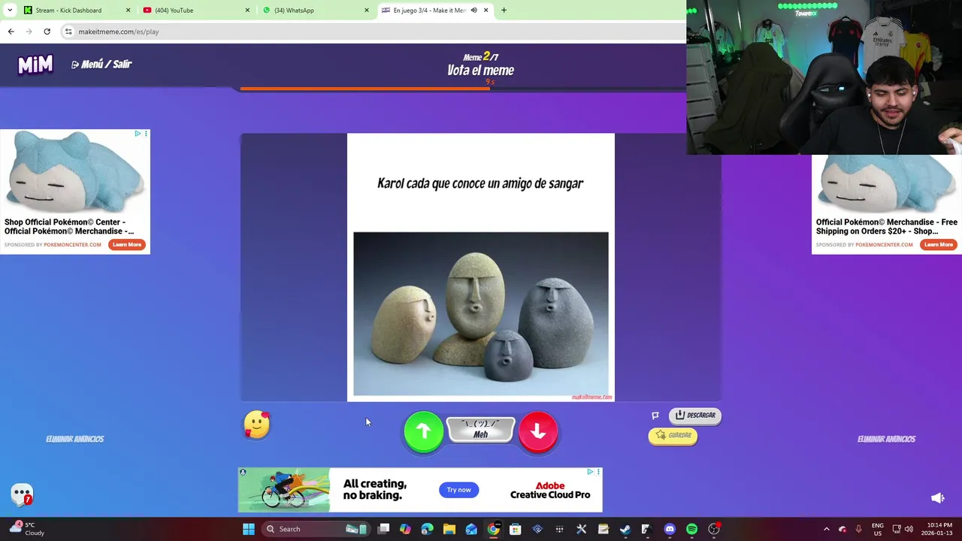This screenshot has width=962, height=541.
Task: Show hidden system tray icons
Action: [x=827, y=529]
